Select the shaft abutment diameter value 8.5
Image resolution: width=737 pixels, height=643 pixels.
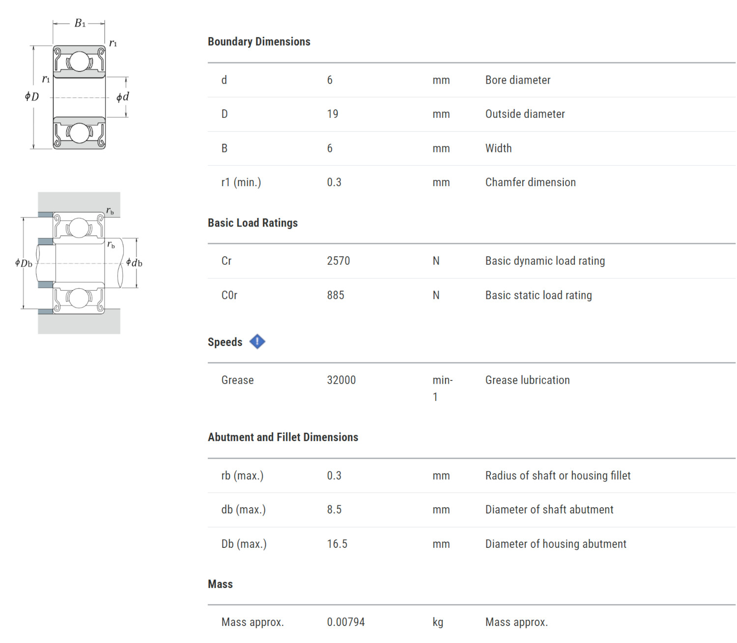click(x=334, y=509)
